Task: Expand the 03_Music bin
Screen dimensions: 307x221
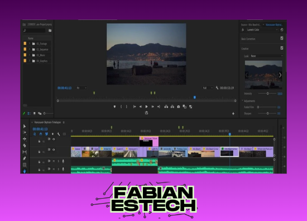Action: pos(30,55)
